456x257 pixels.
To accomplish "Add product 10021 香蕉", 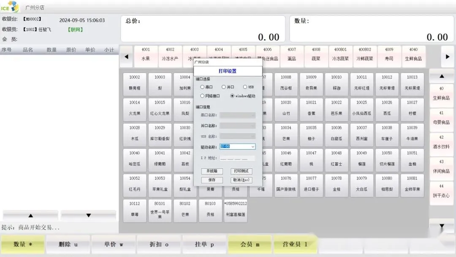I will click(311, 109).
